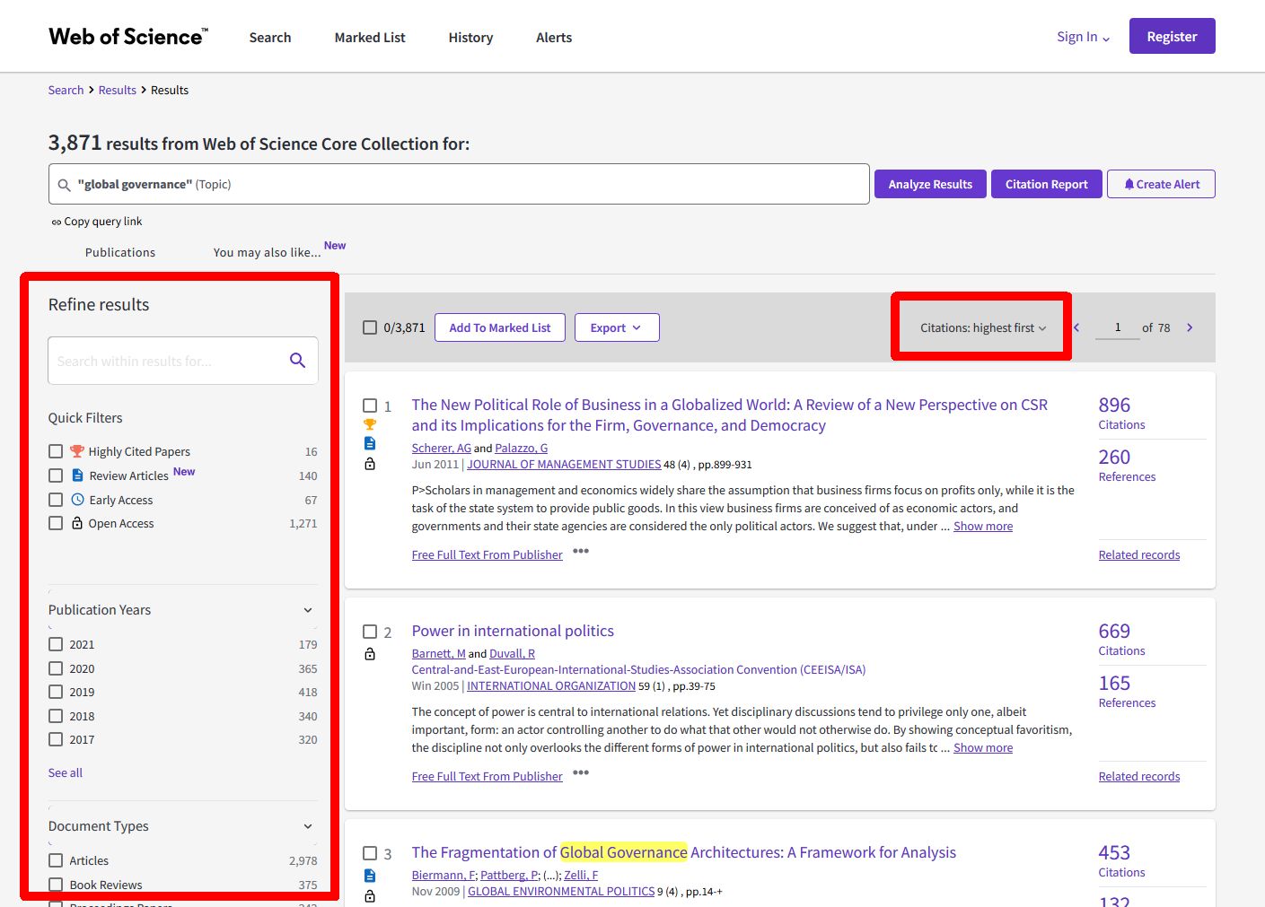Click the Web of Science logo
Screen dimensions: 1265x907
click(128, 37)
